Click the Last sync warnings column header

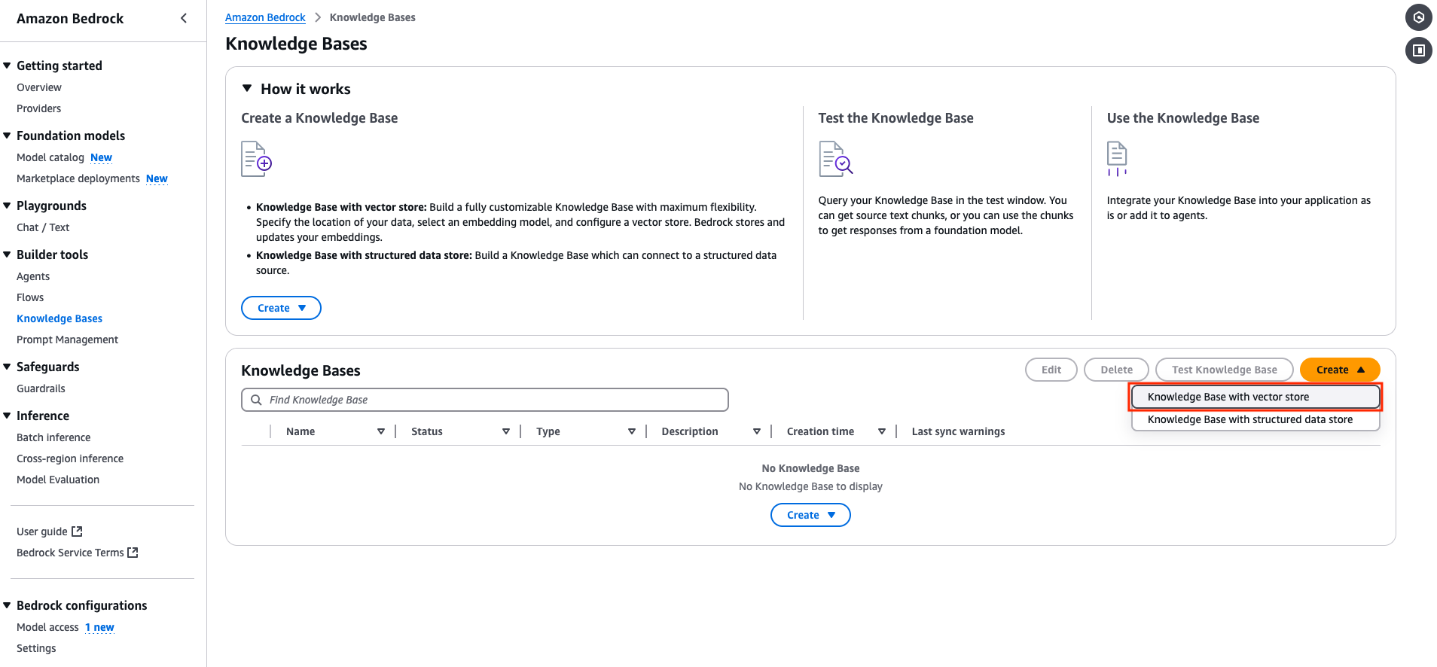958,431
